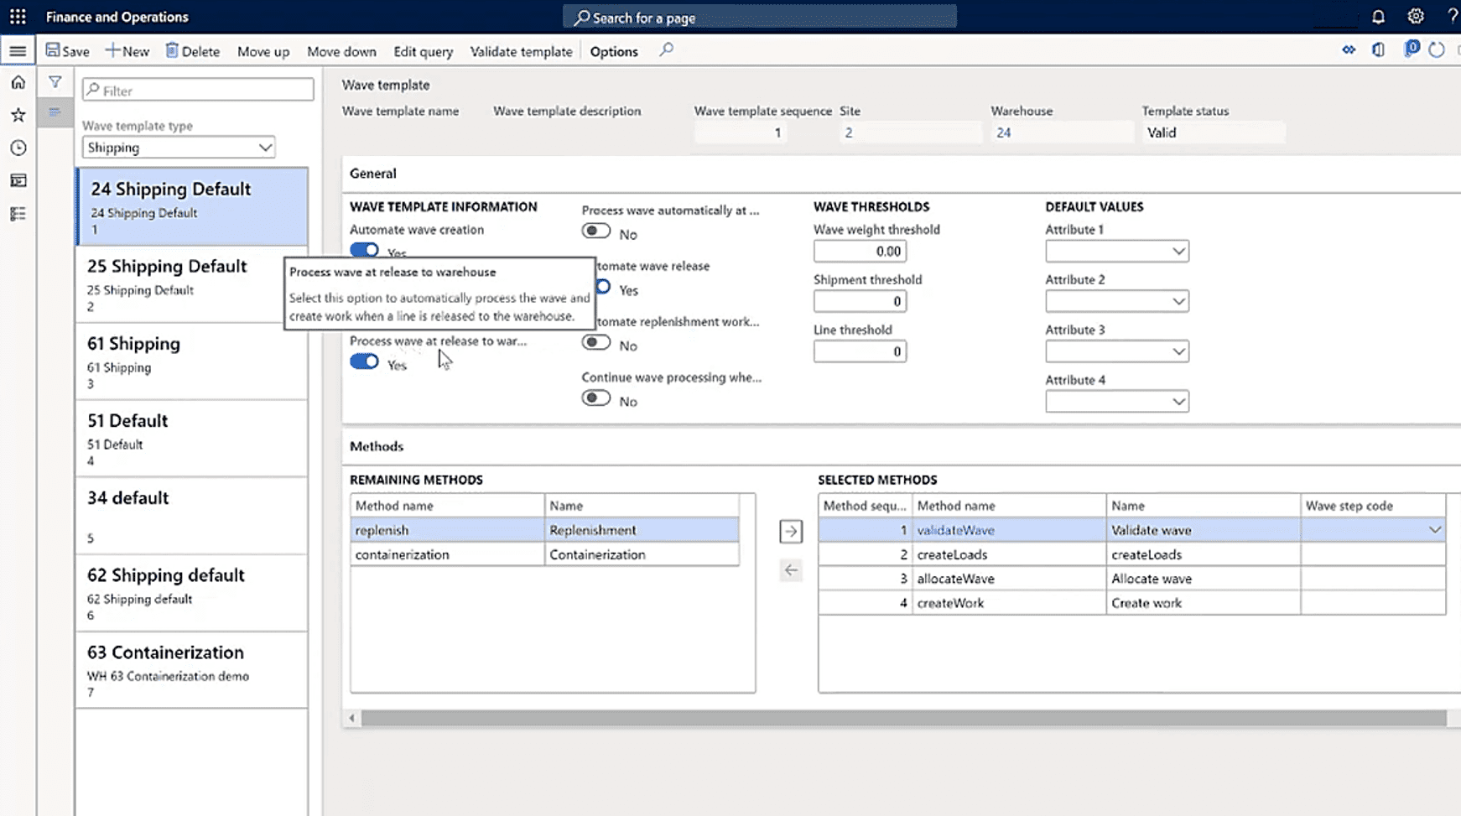Open the help question mark icon
This screenshot has width=1461, height=816.
(1452, 17)
